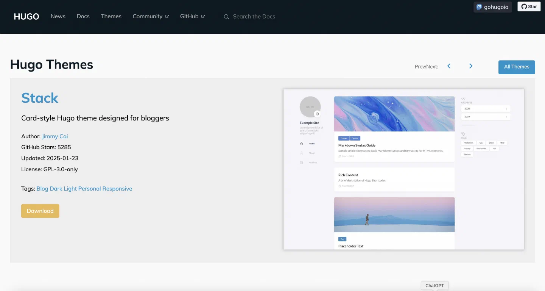Open the GitHub navigation link
This screenshot has width=545, height=291.
coord(192,16)
